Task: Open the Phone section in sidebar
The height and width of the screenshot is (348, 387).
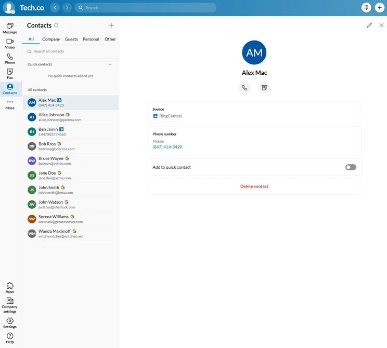Action: click(x=10, y=59)
